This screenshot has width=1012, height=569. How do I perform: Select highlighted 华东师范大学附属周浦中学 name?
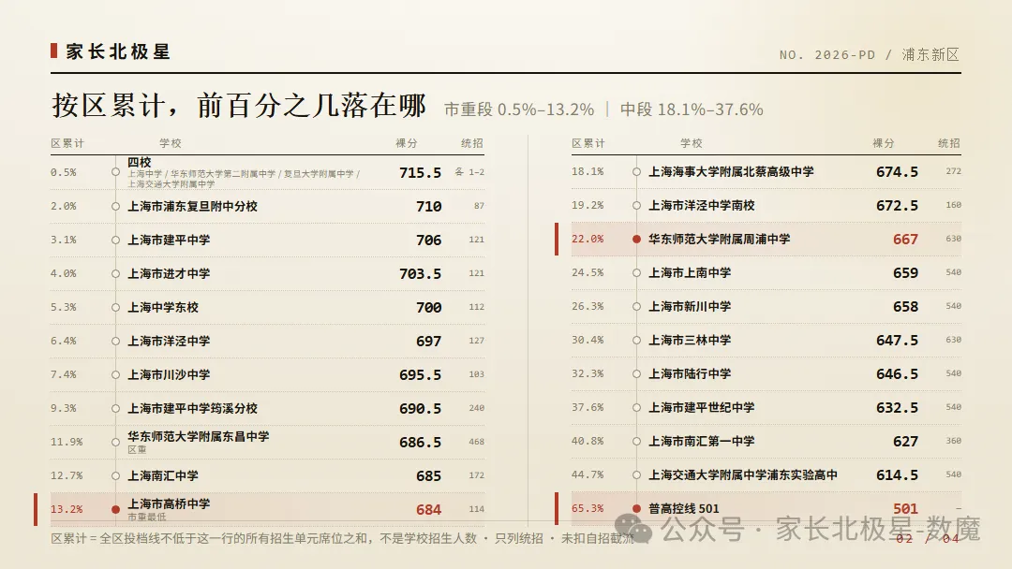tap(719, 239)
